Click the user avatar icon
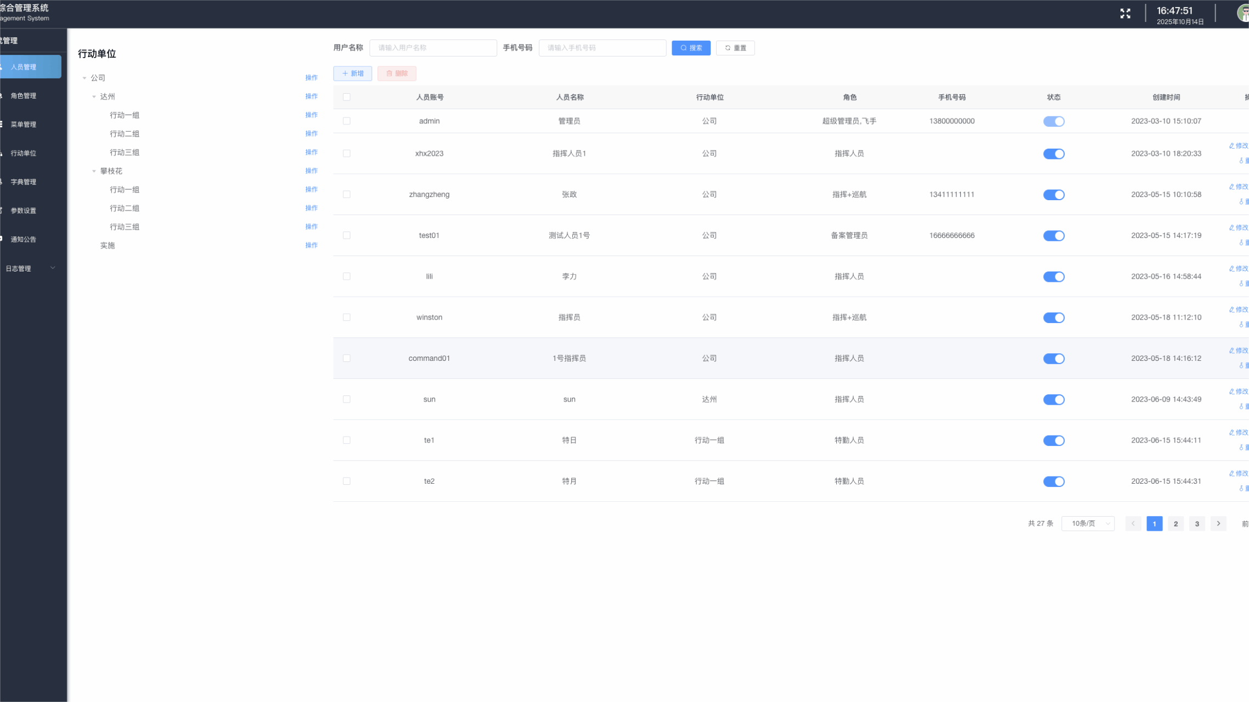The image size is (1249, 702). pos(1243,13)
